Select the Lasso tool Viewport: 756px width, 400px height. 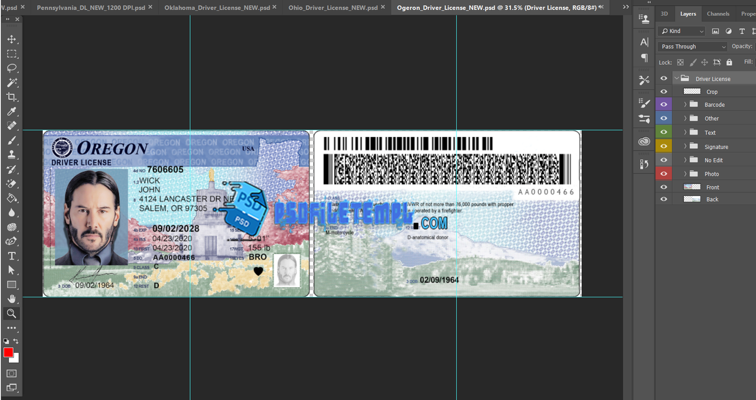(x=11, y=68)
